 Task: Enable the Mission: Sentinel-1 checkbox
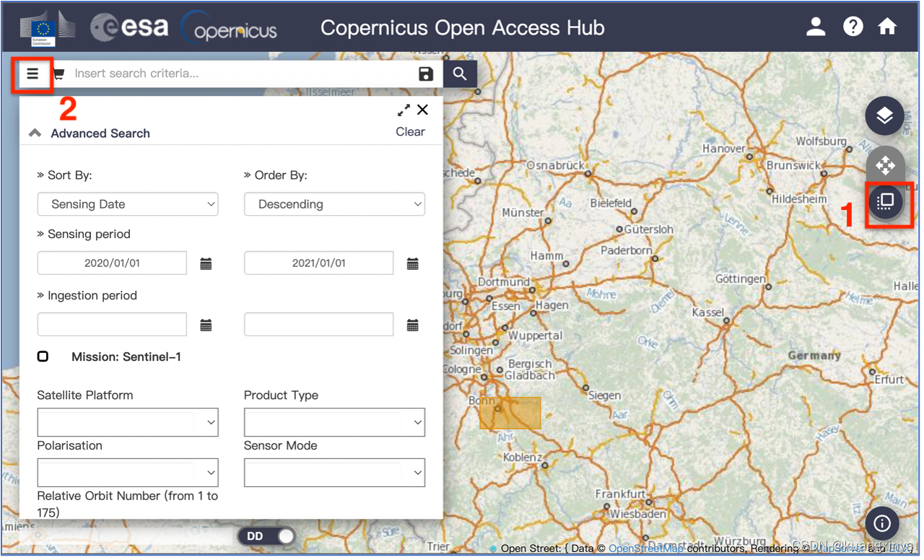coord(43,356)
